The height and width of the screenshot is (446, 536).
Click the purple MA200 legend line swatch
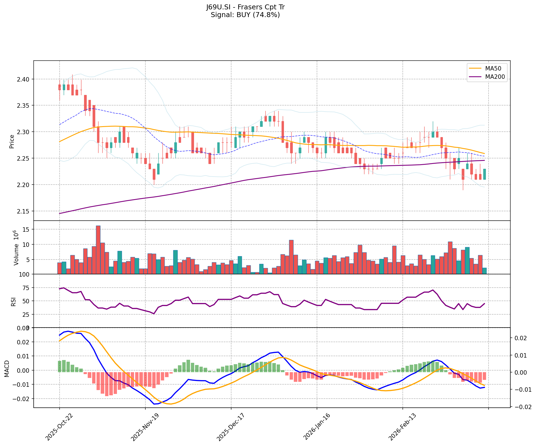[475, 77]
